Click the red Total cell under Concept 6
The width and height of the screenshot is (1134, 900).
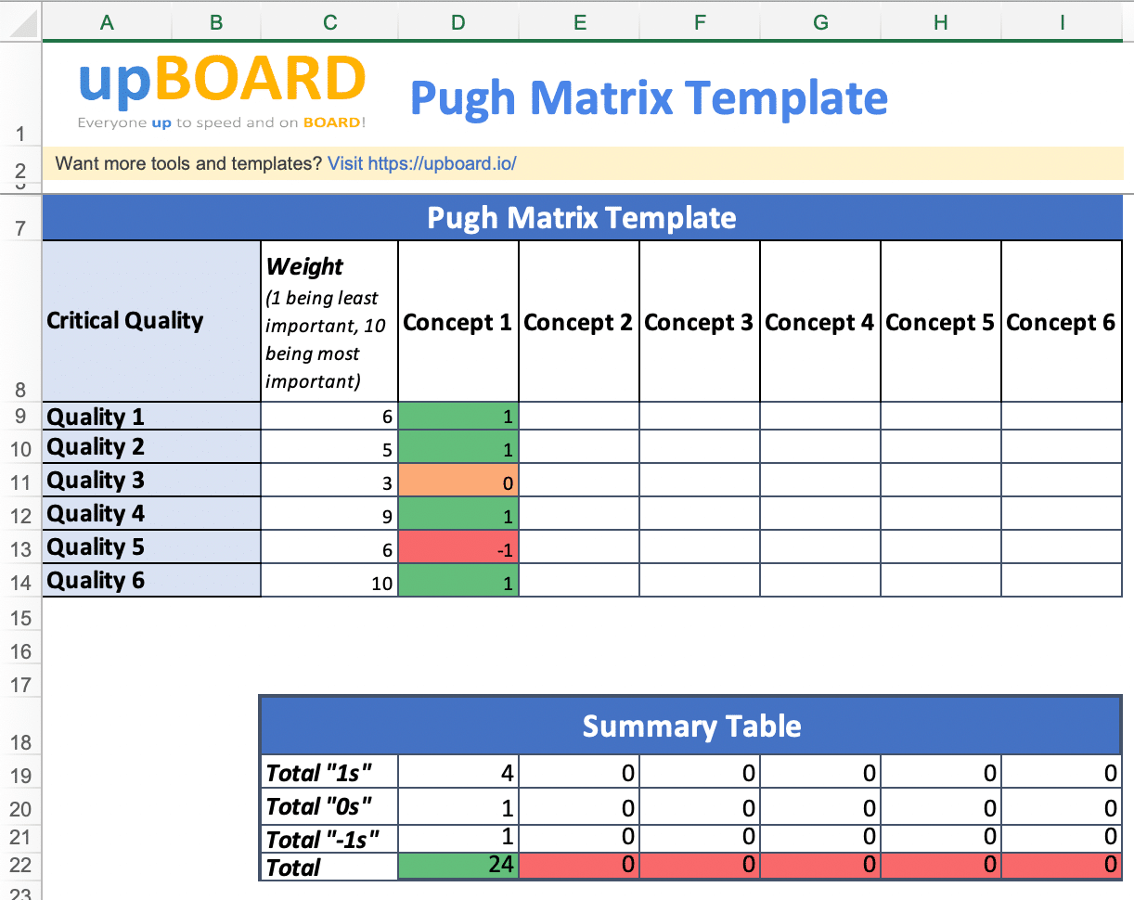[1062, 867]
